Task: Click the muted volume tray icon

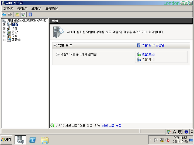Action: [x=167, y=140]
